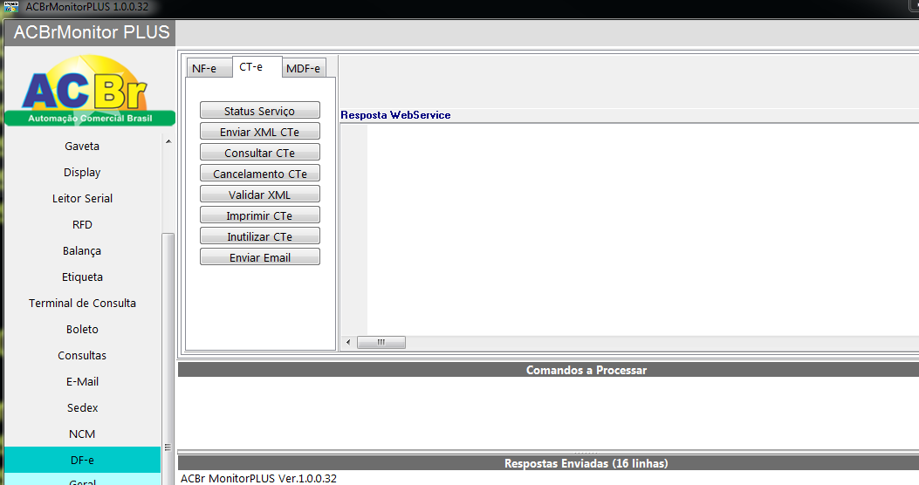
Task: Click the Resposta WebService horizontal scrollbar thumb
Action: click(381, 342)
